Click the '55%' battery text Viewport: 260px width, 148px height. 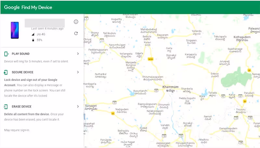coord(39,40)
